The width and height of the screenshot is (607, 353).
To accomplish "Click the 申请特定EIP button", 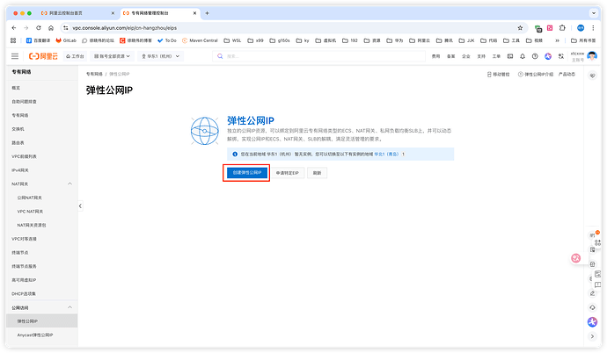I will pos(288,173).
